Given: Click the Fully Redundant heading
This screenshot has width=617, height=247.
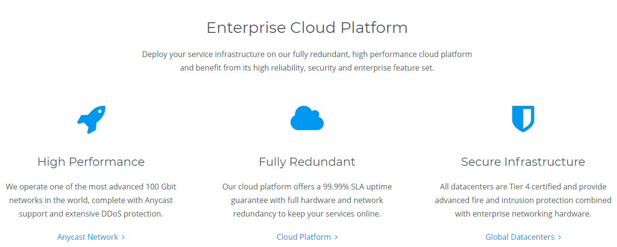Looking at the screenshot, I should pyautogui.click(x=307, y=161).
